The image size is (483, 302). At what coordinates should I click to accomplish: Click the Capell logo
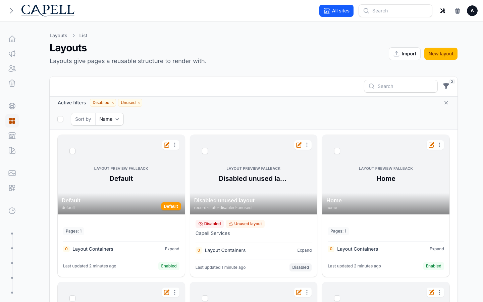point(48,10)
